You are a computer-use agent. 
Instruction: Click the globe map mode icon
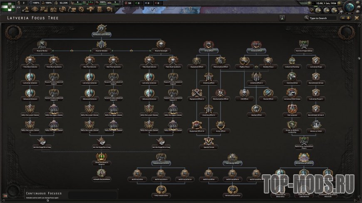click(x=350, y=7)
